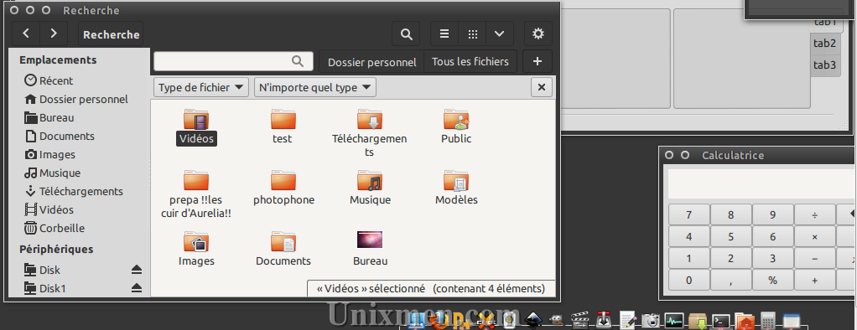Switch to icon grid view
The width and height of the screenshot is (857, 330).
[473, 34]
